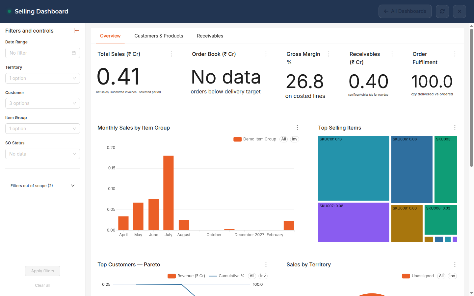Open Total Sales card options menu
Image resolution: width=474 pixels, height=296 pixels.
click(x=171, y=54)
